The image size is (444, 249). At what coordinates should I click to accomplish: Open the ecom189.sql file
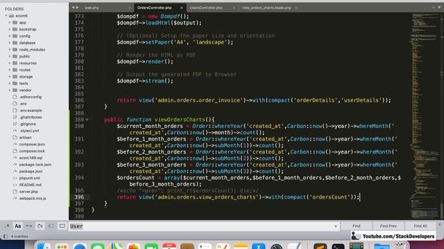click(x=31, y=158)
